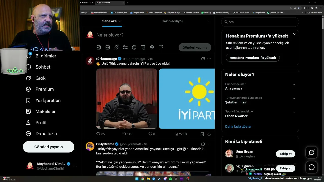Open account menu next to Meyhaneci Dimitri
Screen dimensions: 324x182
[75, 166]
